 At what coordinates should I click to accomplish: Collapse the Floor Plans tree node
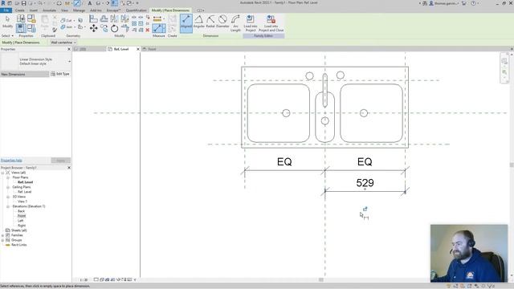point(8,177)
